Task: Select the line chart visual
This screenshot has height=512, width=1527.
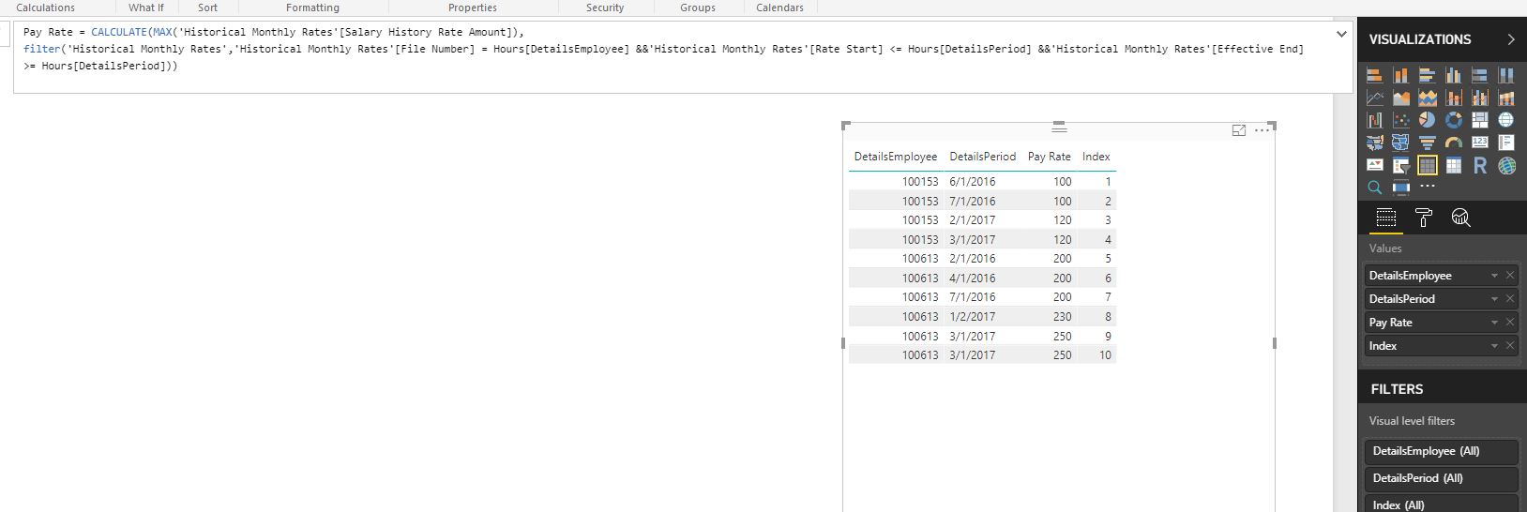Action: (1375, 98)
